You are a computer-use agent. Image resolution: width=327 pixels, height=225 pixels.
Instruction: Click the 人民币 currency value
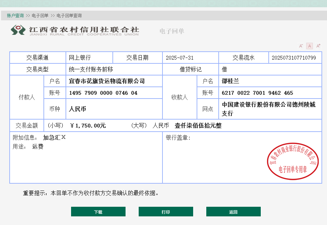(77, 109)
